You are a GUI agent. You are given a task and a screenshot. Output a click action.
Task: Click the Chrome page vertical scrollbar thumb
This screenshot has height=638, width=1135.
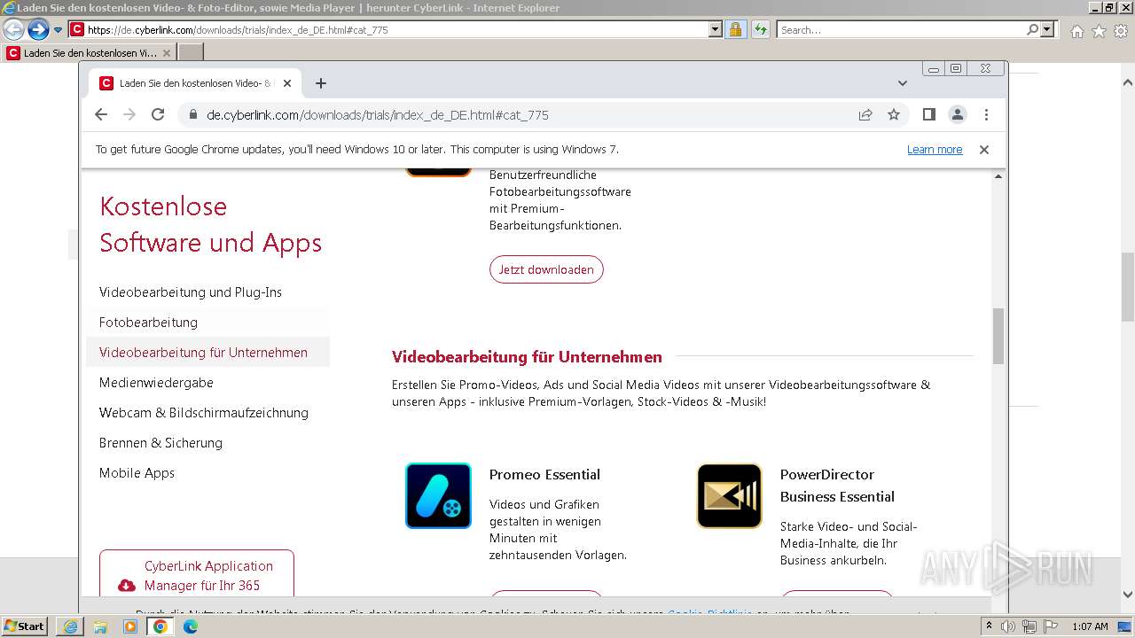998,336
